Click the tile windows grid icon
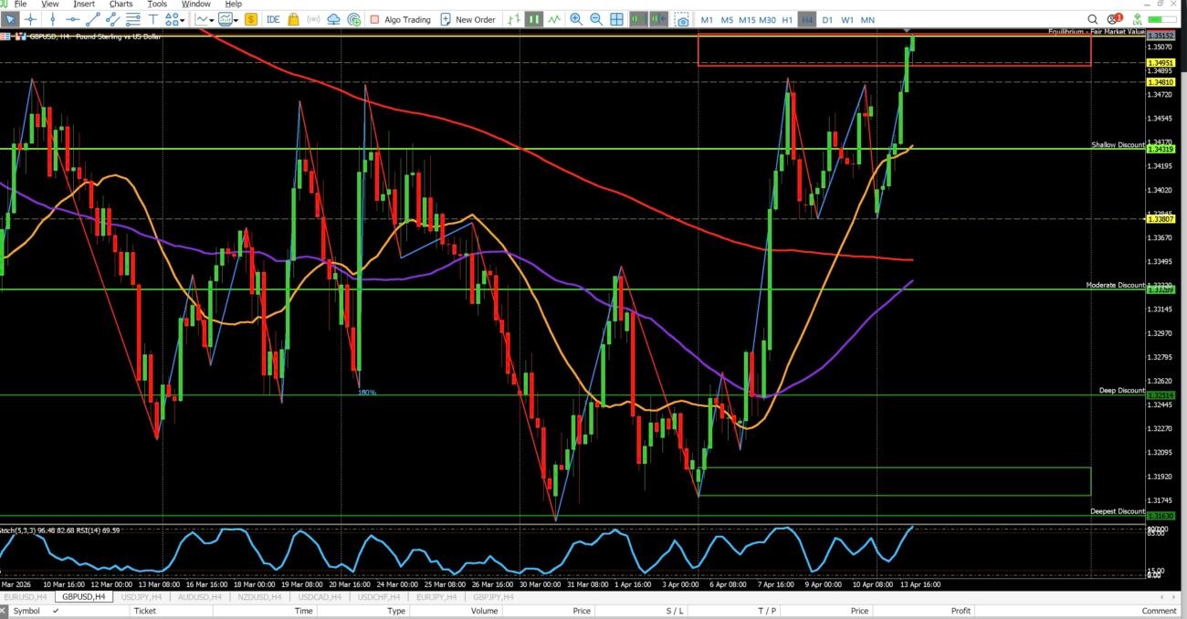 click(x=616, y=19)
